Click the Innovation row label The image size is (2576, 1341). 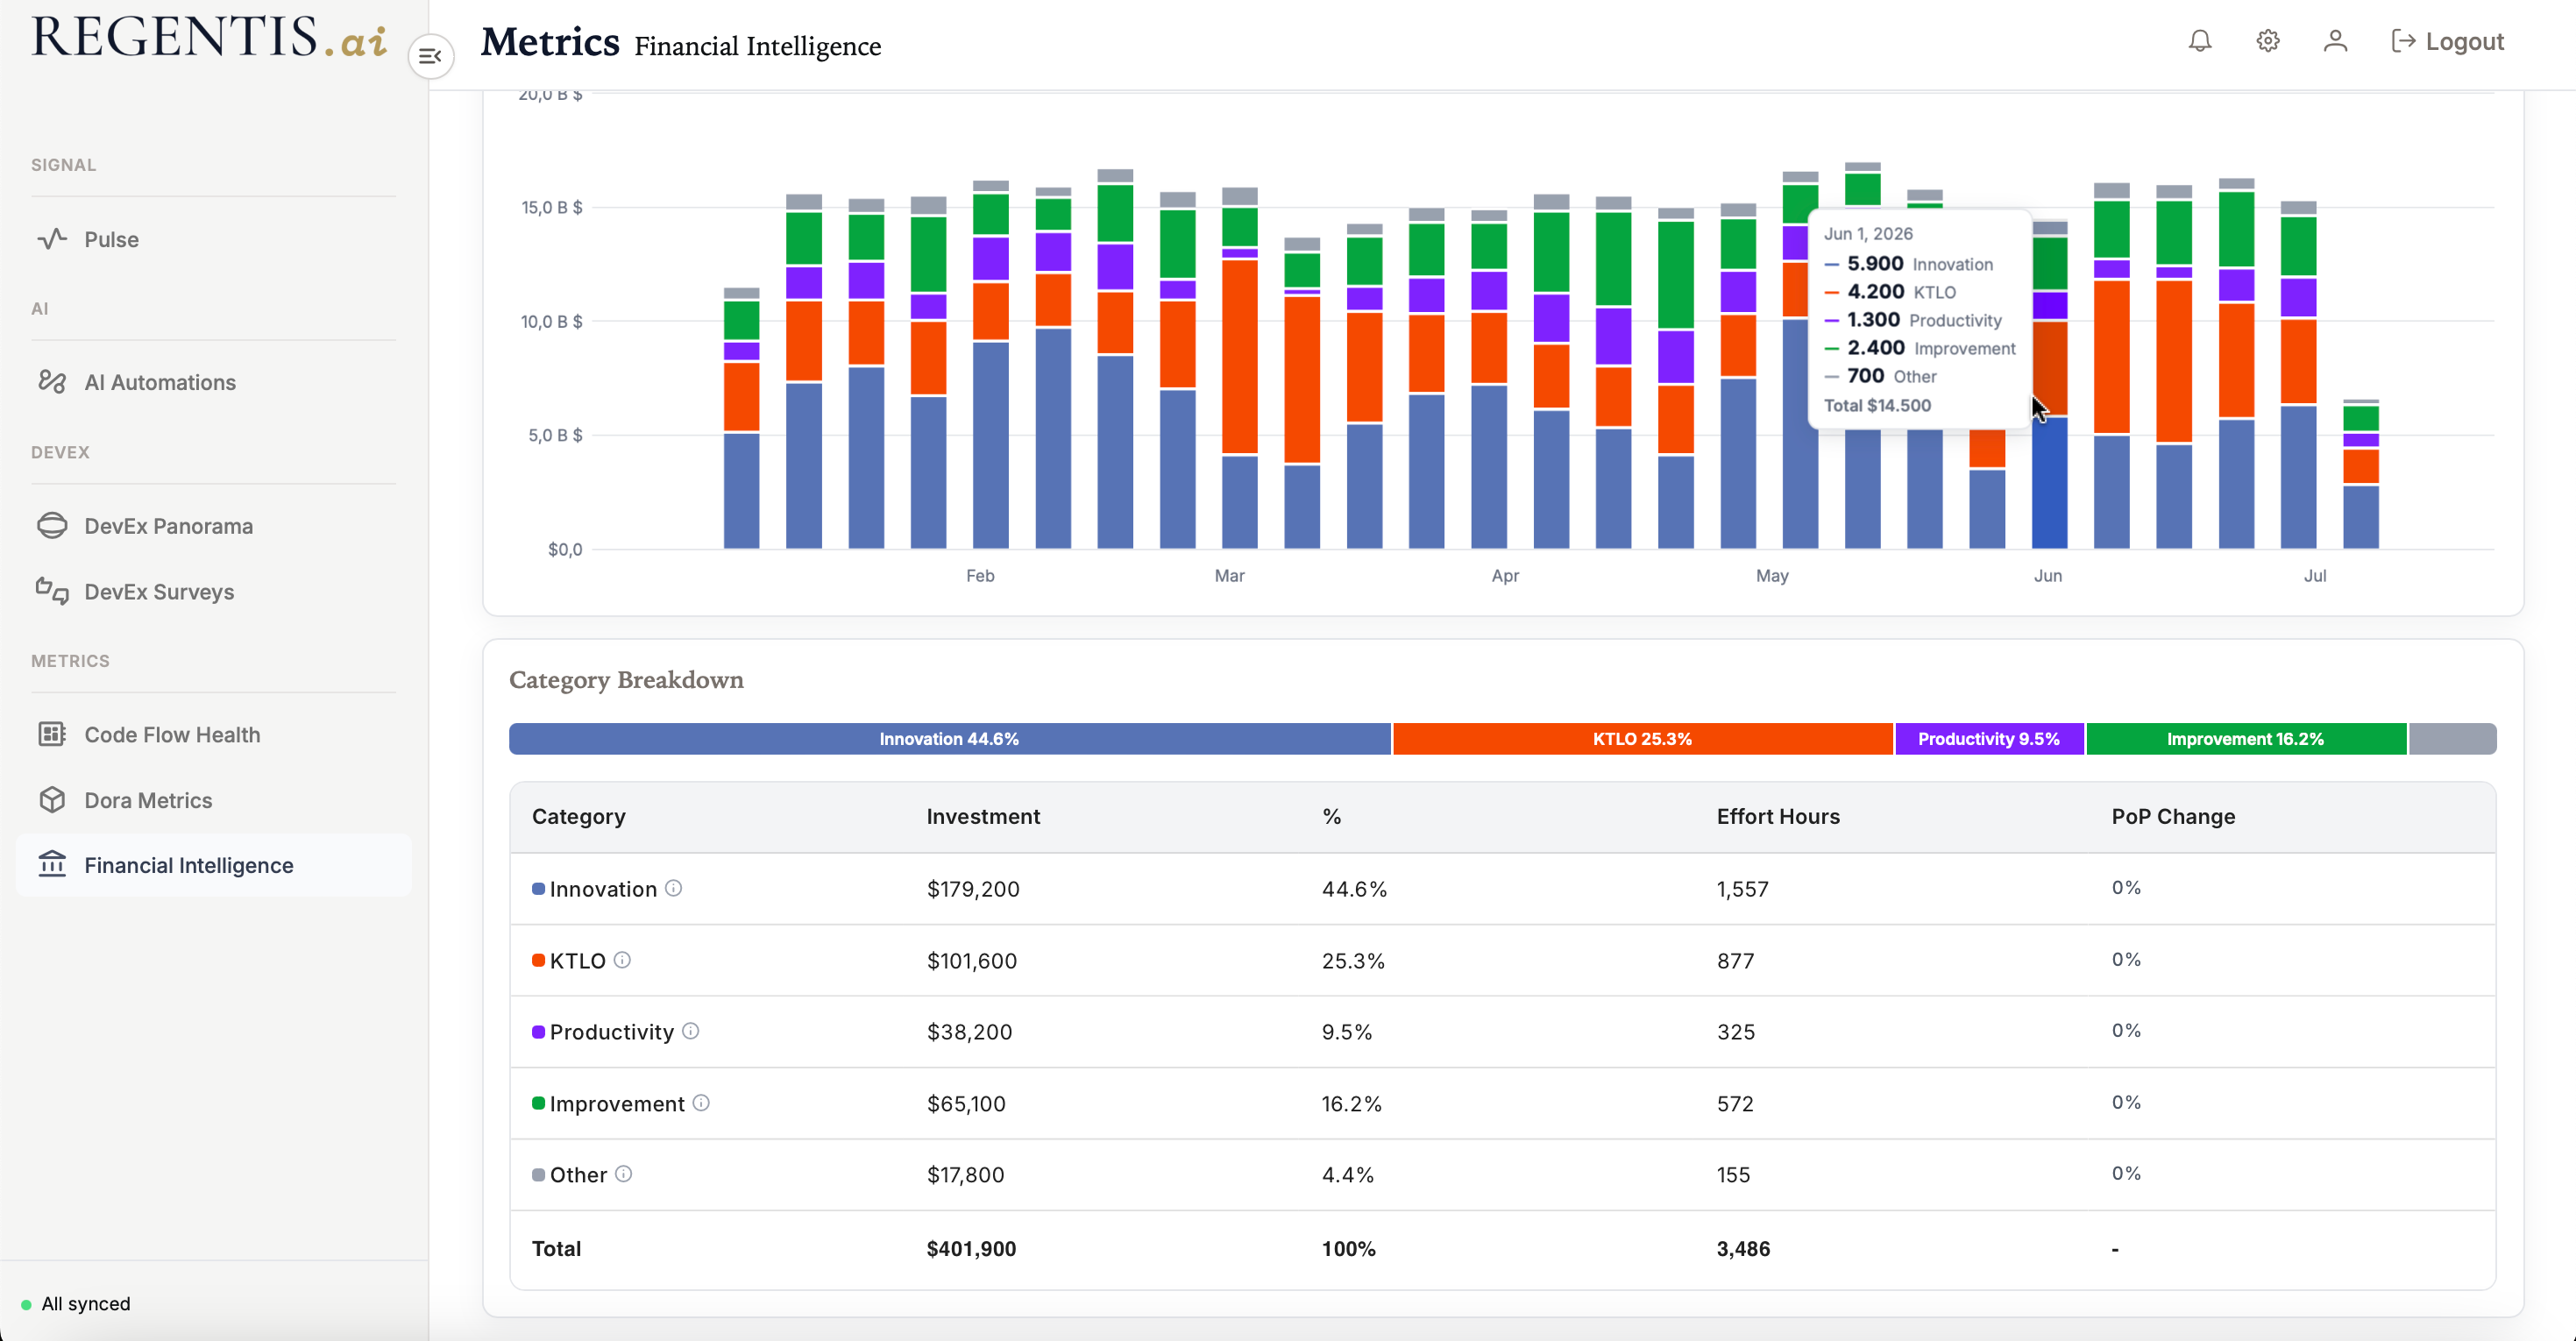click(603, 889)
